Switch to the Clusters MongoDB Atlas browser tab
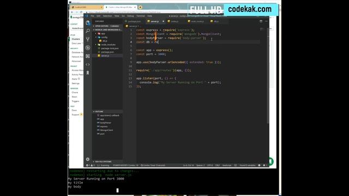This screenshot has height=196, width=349. [121, 7]
